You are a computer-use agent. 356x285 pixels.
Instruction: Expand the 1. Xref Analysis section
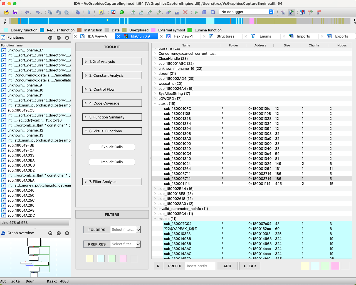click(112, 61)
